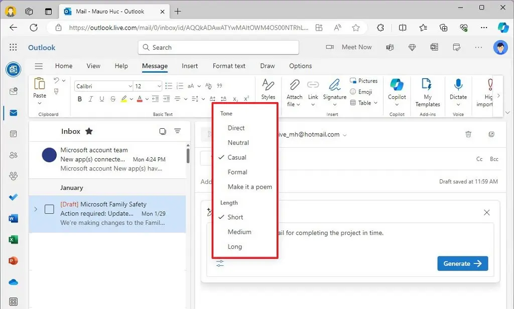Open the Styles gallery

[268, 89]
